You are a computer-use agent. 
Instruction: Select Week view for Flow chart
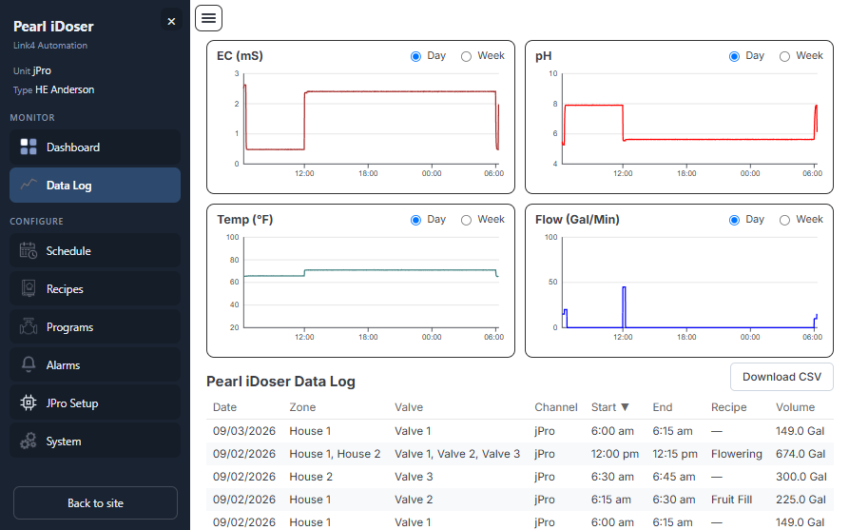(x=784, y=220)
